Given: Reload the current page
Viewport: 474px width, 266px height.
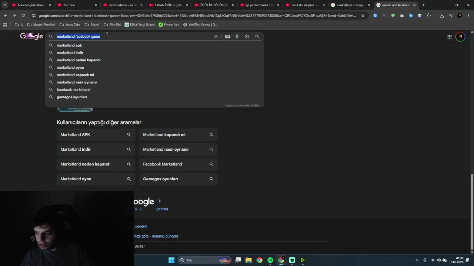Looking at the screenshot, I should tap(23, 16).
